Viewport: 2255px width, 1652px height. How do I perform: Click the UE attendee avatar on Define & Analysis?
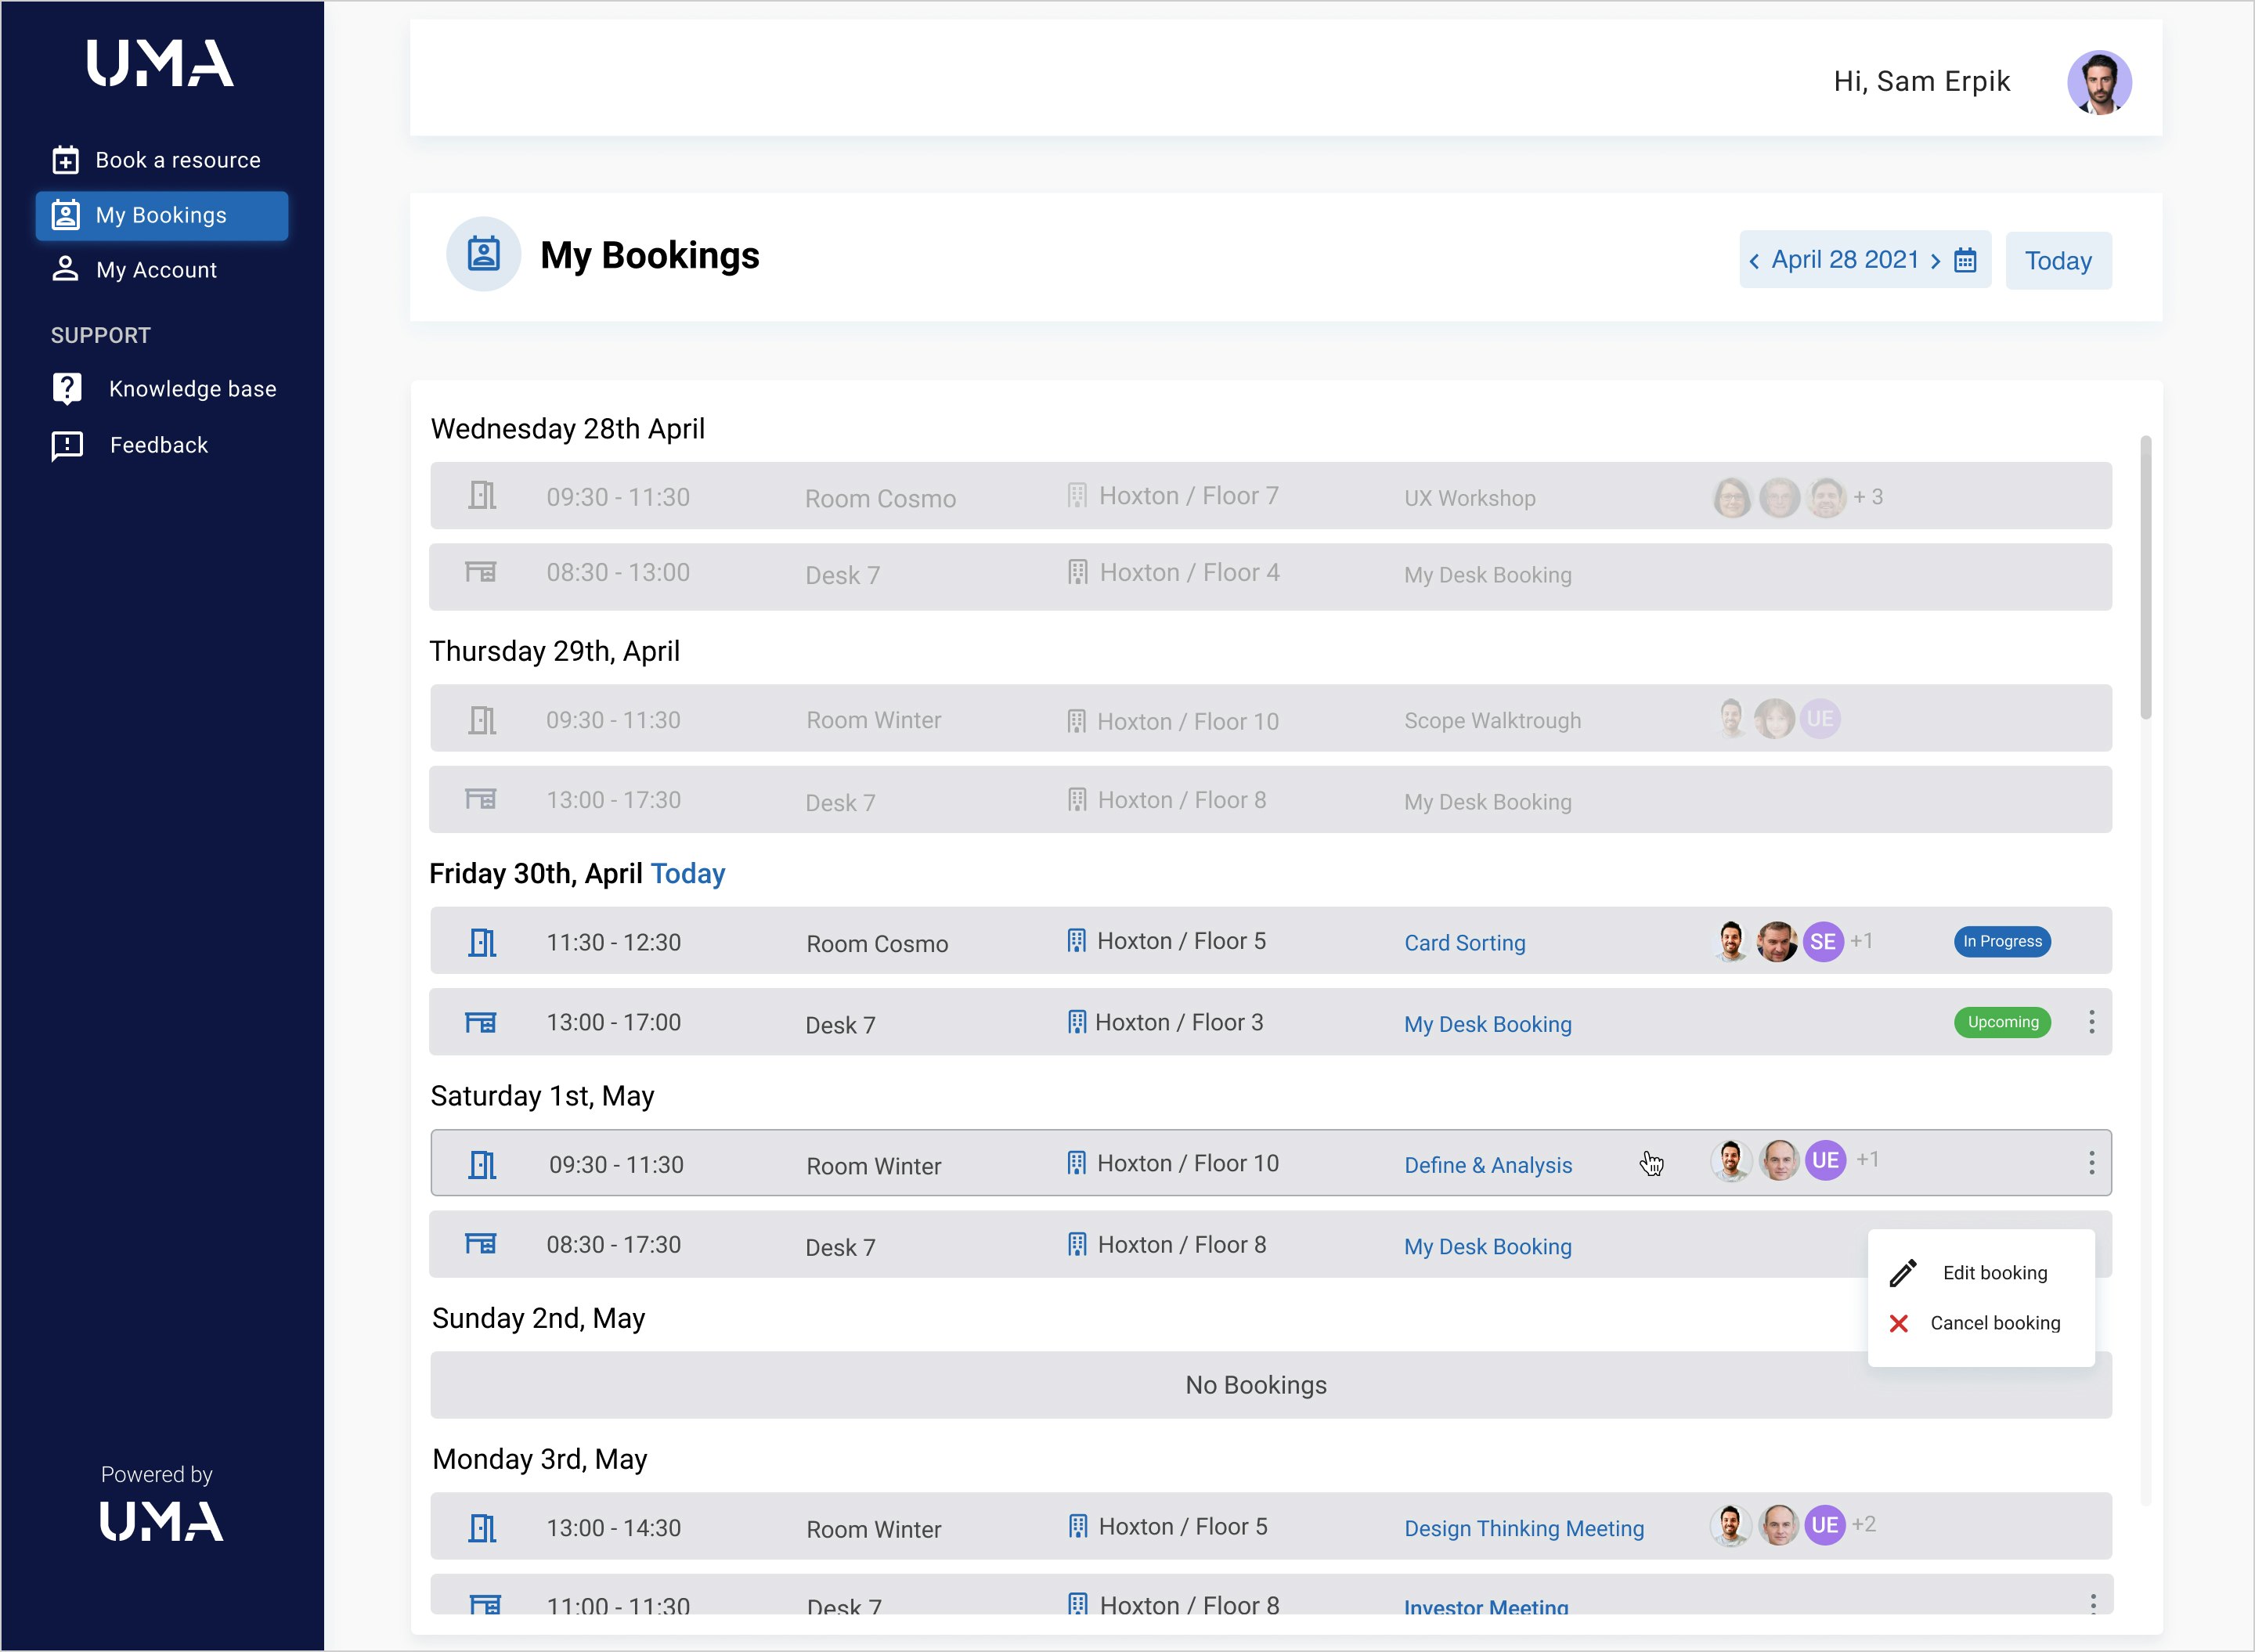point(1825,1160)
